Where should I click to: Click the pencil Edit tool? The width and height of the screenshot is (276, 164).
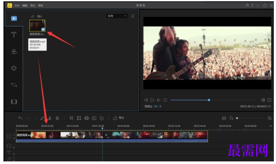coord(42,118)
